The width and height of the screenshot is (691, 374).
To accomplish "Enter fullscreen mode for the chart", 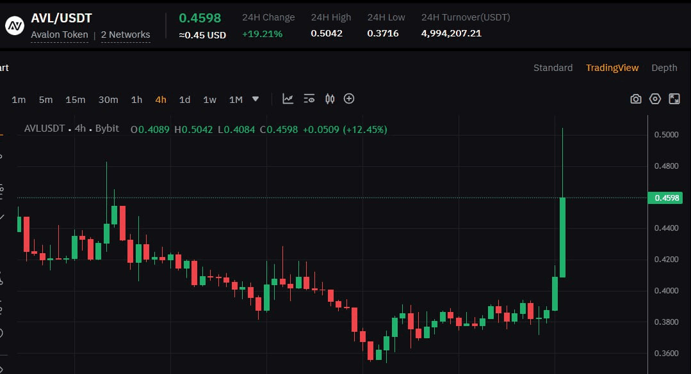I will [674, 98].
